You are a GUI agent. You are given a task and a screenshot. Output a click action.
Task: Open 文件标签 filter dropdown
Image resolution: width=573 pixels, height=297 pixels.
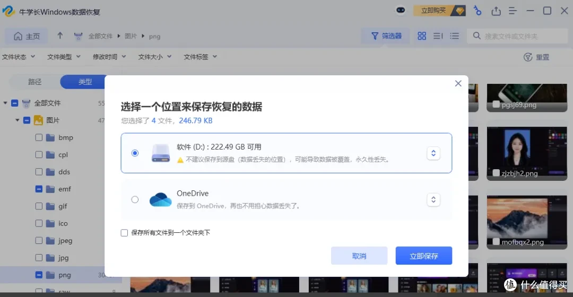[x=200, y=57]
